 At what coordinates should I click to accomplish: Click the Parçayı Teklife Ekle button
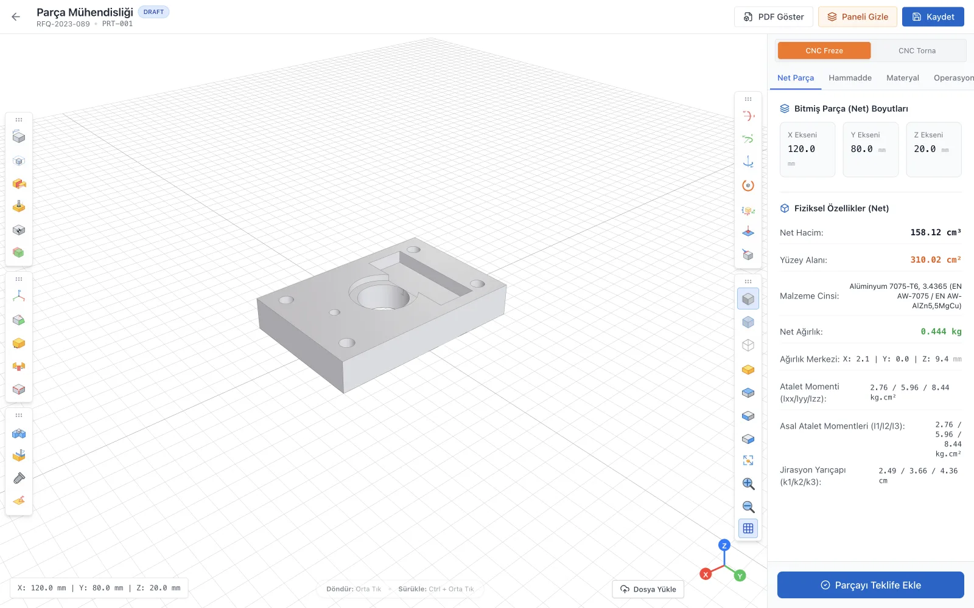[871, 585]
